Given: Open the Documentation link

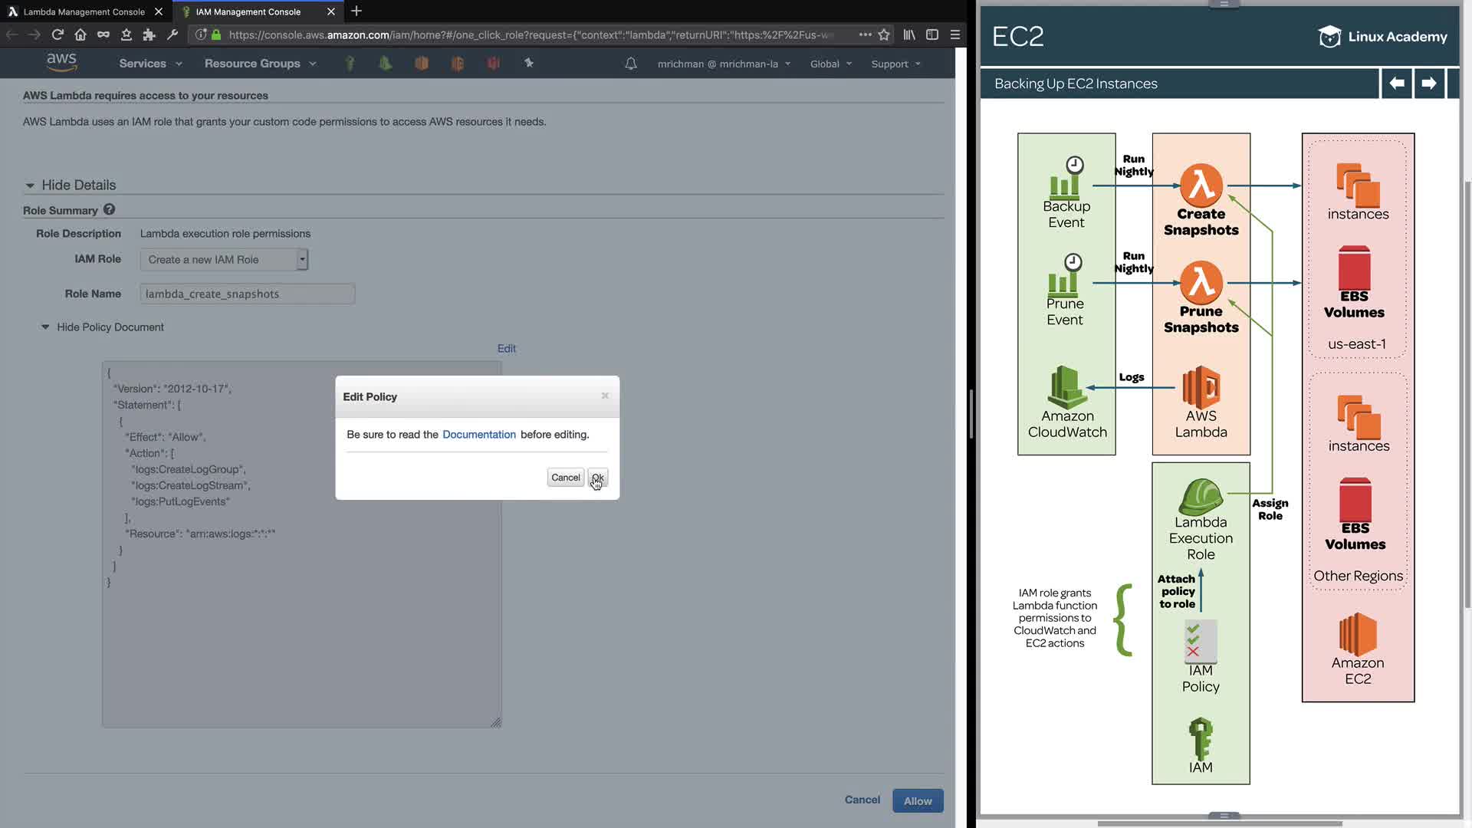Looking at the screenshot, I should coord(479,434).
